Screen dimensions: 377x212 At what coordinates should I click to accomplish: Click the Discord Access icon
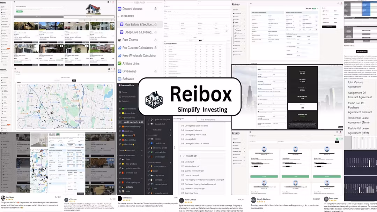tap(119, 9)
